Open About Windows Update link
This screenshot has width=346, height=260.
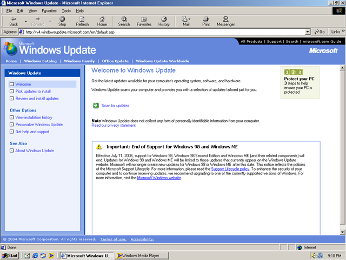coord(35,151)
